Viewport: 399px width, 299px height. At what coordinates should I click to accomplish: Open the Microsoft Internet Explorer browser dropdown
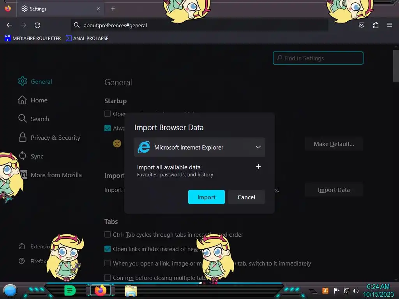(x=199, y=148)
